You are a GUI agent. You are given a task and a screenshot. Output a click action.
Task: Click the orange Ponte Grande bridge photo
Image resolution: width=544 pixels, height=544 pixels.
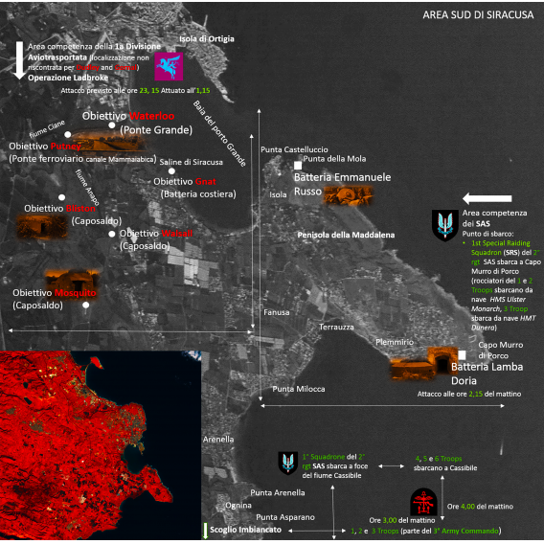click(x=109, y=141)
